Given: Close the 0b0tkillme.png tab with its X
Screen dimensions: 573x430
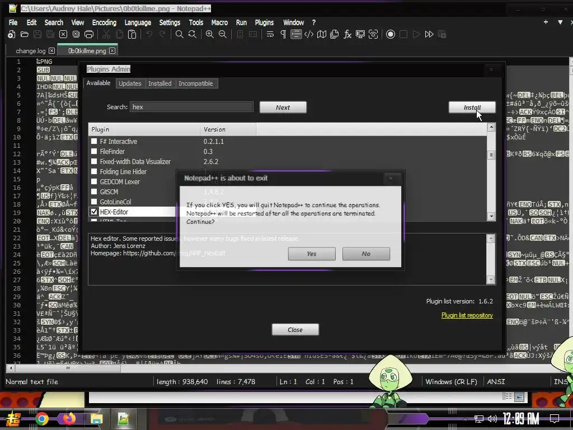Looking at the screenshot, I should tap(112, 51).
